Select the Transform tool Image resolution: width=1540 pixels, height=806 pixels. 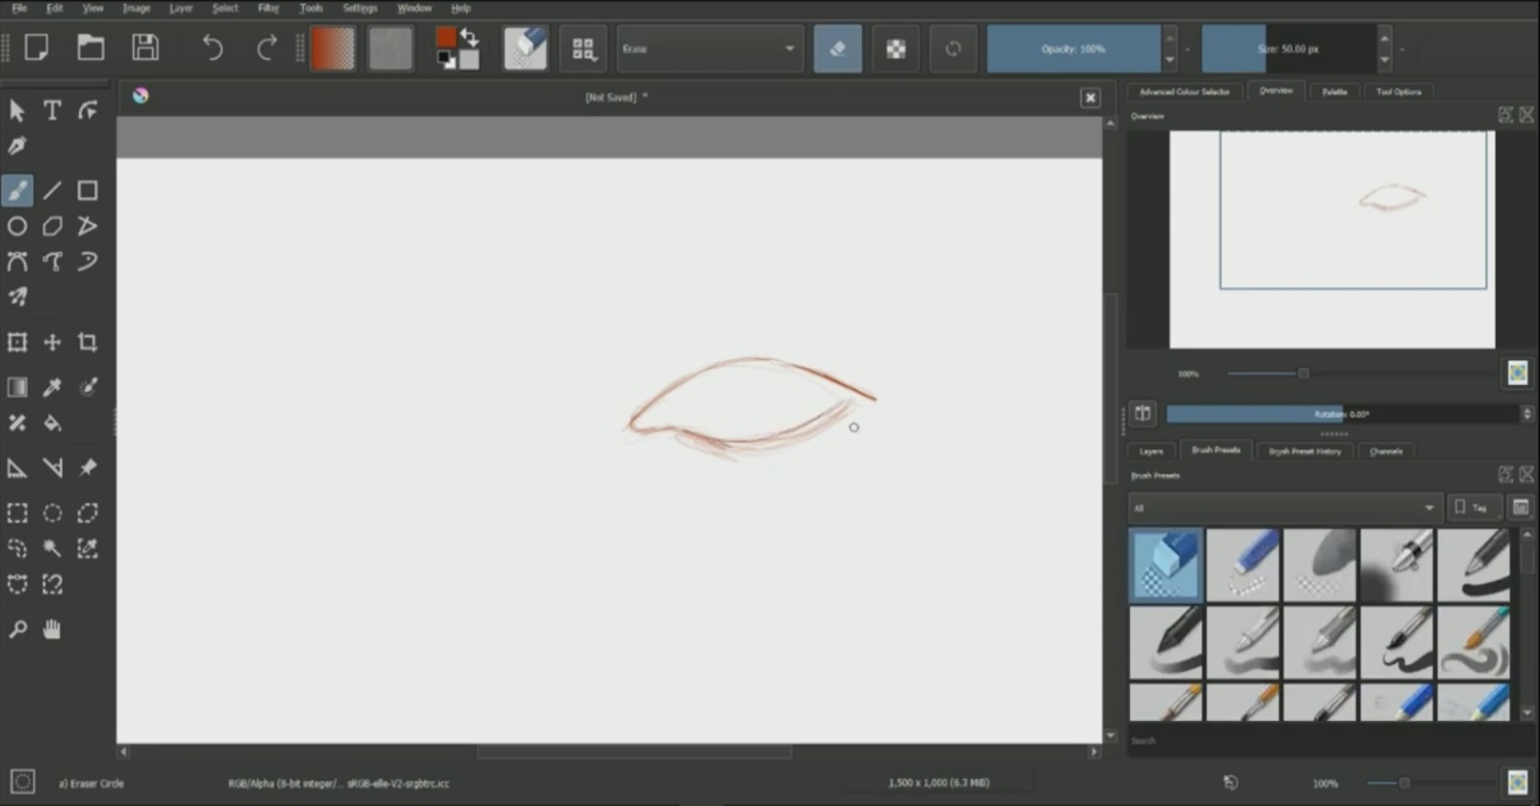pyautogui.click(x=17, y=342)
